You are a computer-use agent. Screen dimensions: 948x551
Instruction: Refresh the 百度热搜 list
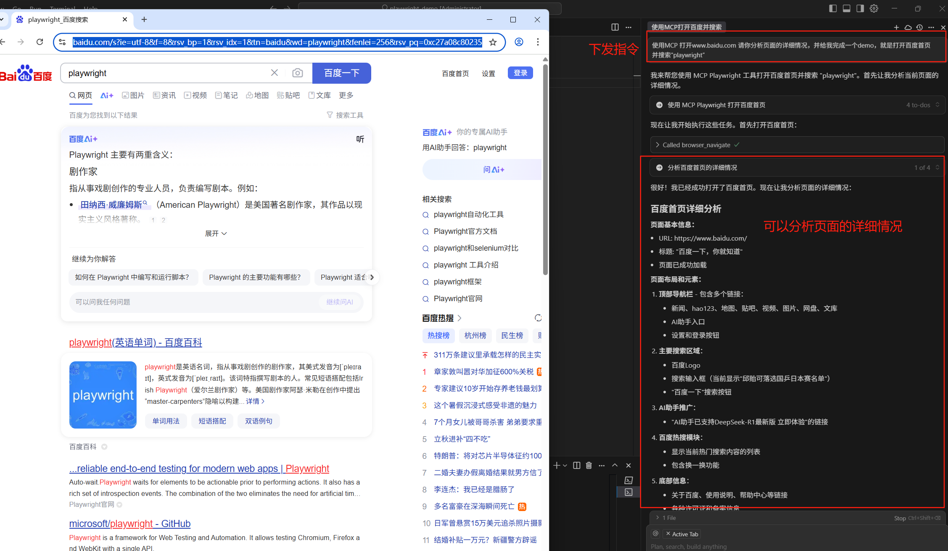(538, 318)
